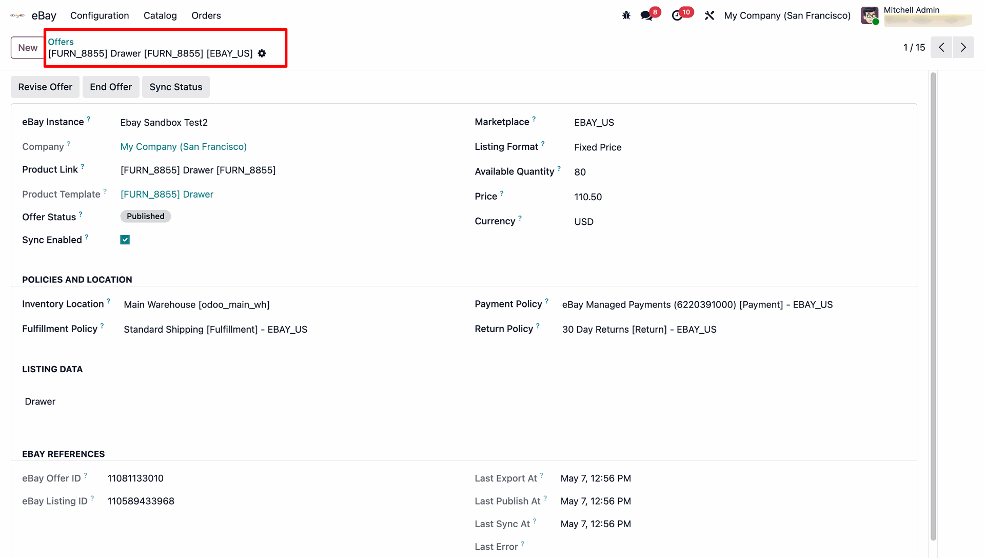Viewport: 985px width, 558px height.
Task: Show help tooltip for eBay Offer ID
Action: (x=85, y=475)
